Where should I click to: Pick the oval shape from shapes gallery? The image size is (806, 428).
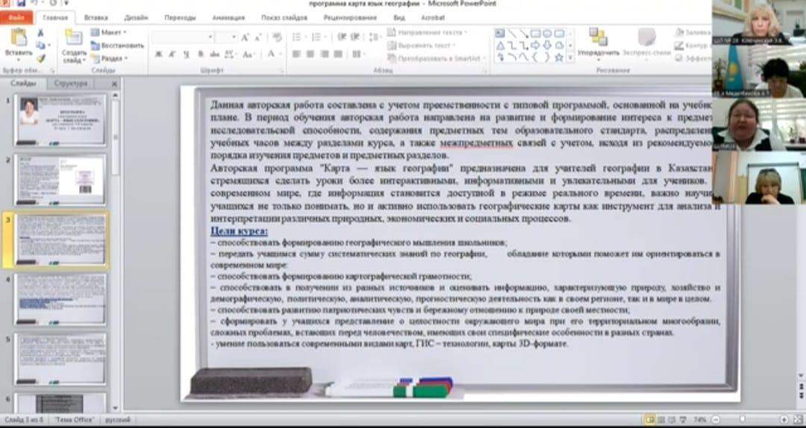pos(547,34)
